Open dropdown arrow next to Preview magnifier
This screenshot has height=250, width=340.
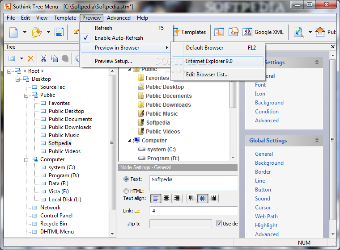tap(310, 32)
